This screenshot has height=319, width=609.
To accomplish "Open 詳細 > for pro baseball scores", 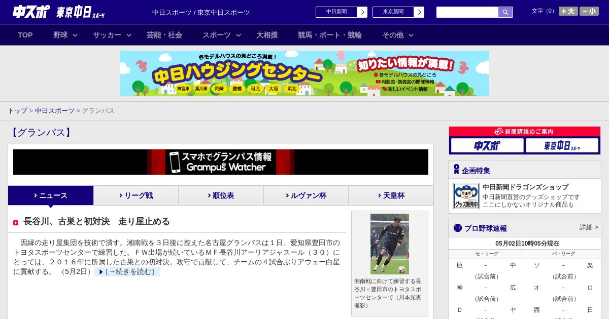I will (589, 227).
